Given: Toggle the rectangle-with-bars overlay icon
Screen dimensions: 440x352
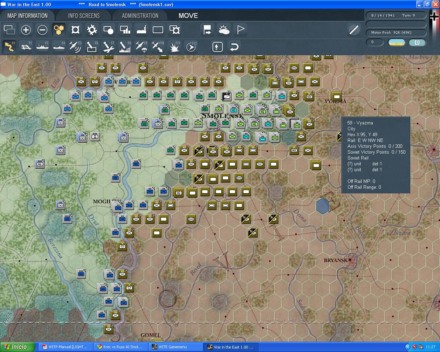Looking at the screenshot, I should pyautogui.click(x=125, y=30).
